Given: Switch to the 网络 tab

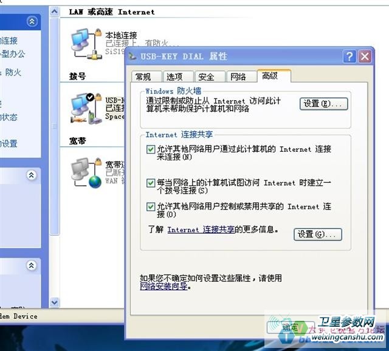Looking at the screenshot, I should [x=241, y=77].
